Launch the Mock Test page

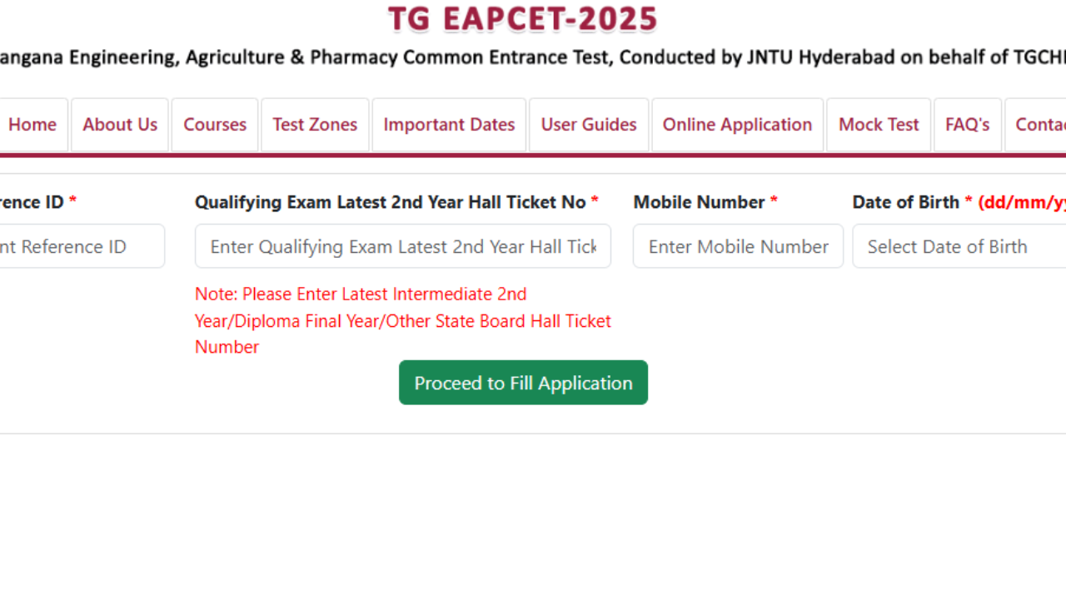[x=879, y=124]
